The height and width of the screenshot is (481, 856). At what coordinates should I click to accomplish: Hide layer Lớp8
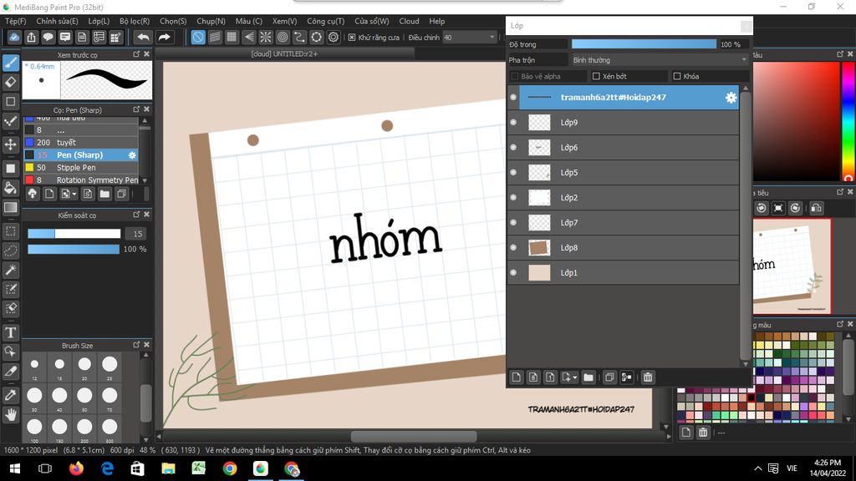(513, 247)
